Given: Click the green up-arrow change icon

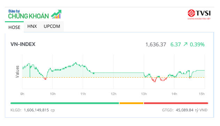Looking at the screenshot, I should pos(185,45).
